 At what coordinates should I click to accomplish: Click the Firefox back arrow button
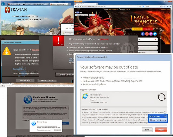click(76, 6)
